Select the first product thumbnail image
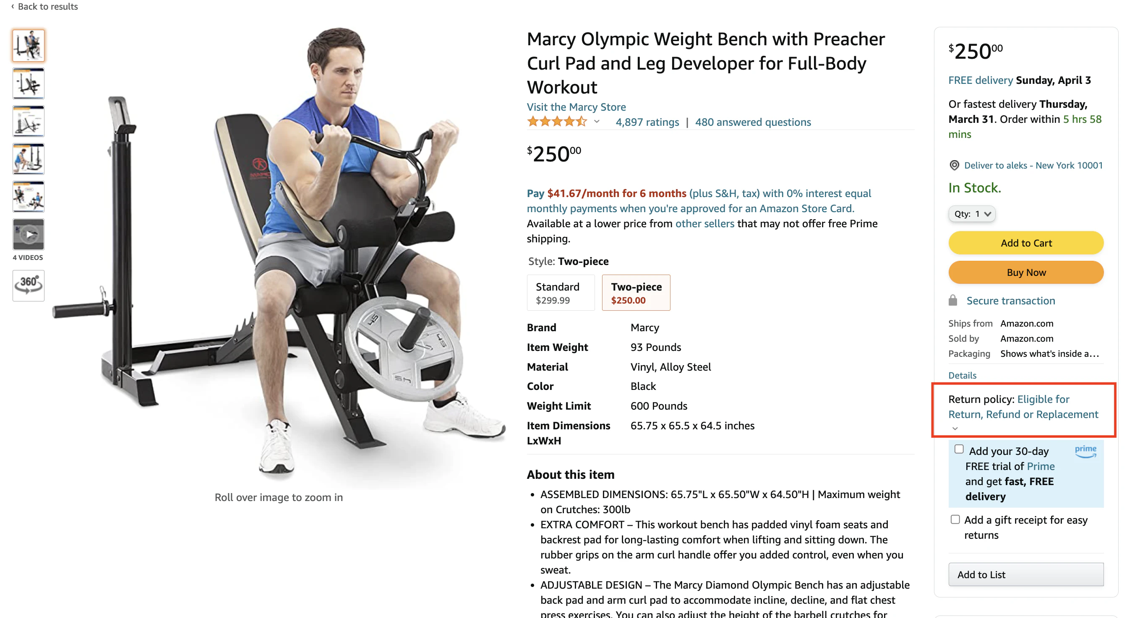The width and height of the screenshot is (1127, 618). [x=29, y=45]
